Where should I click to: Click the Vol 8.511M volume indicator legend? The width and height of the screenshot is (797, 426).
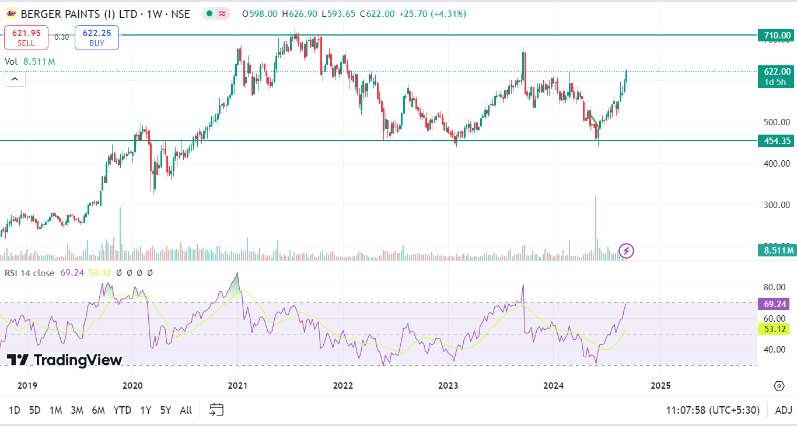coord(30,61)
